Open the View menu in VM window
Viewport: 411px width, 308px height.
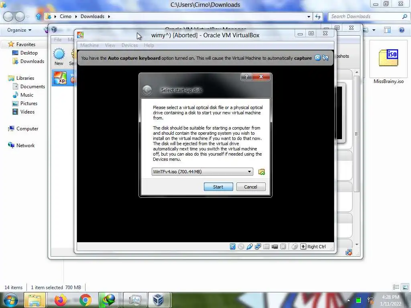click(x=110, y=45)
